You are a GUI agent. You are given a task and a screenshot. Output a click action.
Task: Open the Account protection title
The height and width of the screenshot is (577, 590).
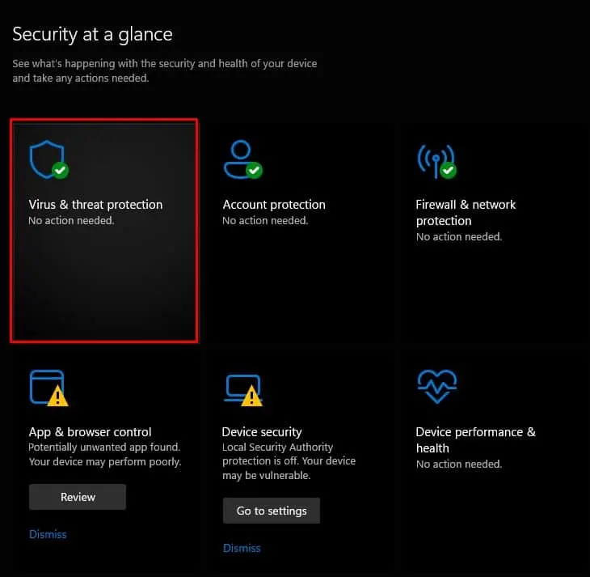pyautogui.click(x=274, y=205)
